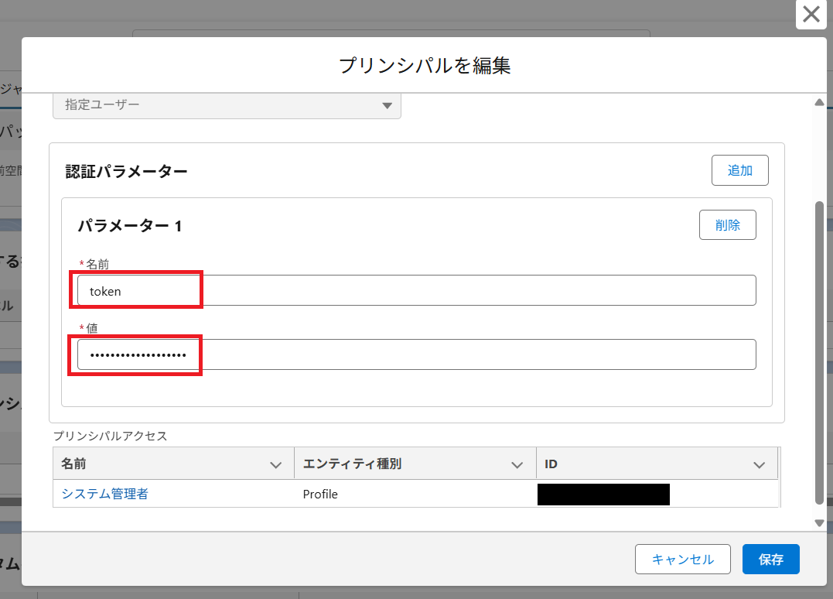Image resolution: width=833 pixels, height=599 pixels.
Task: Save changes with the 保存 button
Action: pos(770,559)
